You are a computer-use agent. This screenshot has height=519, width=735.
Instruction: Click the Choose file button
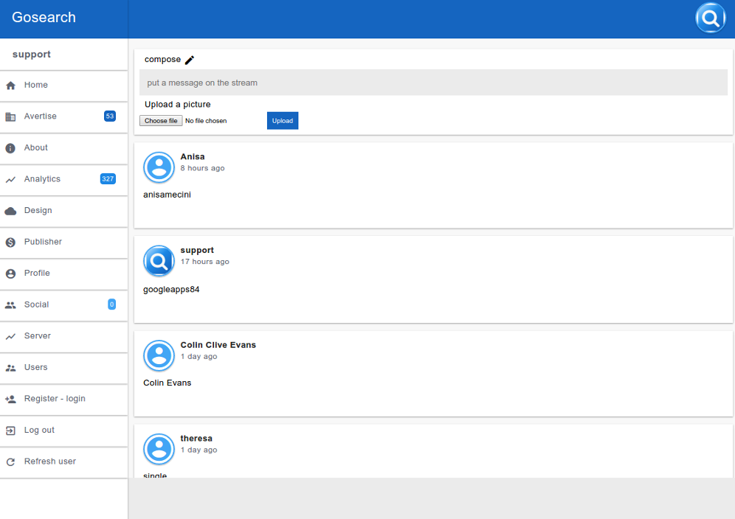(161, 121)
